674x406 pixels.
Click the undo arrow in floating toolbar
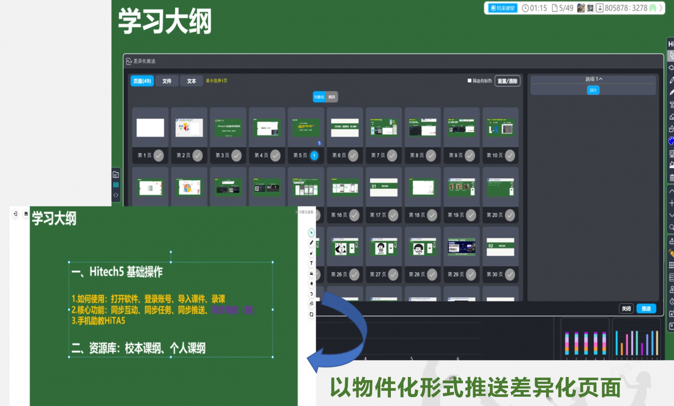point(311,294)
